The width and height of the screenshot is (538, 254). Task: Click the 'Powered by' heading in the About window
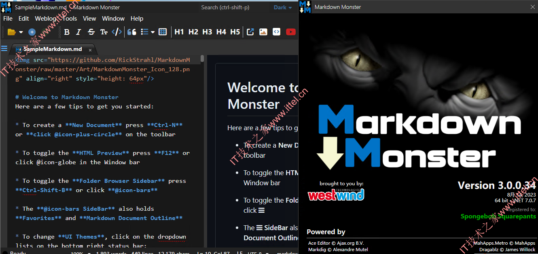coord(326,232)
